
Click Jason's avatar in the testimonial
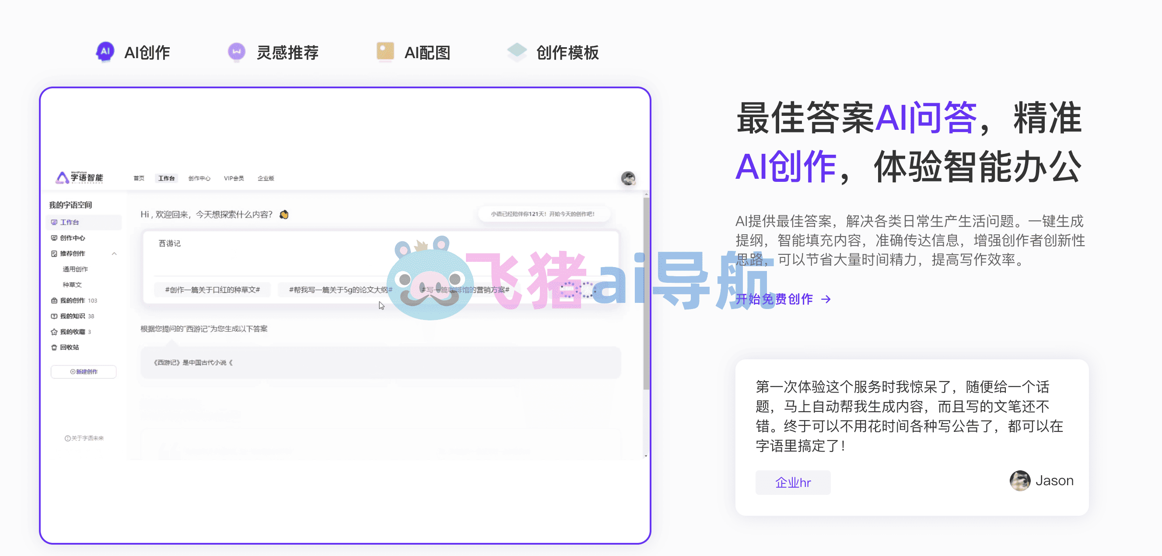click(1019, 480)
